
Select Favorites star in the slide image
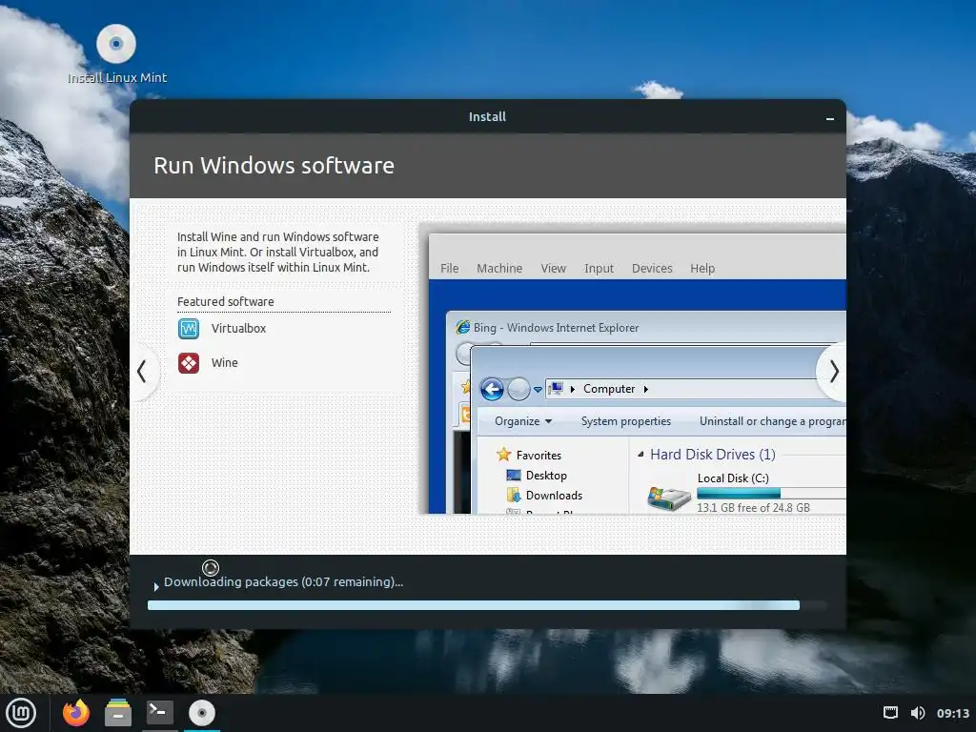pyautogui.click(x=503, y=455)
